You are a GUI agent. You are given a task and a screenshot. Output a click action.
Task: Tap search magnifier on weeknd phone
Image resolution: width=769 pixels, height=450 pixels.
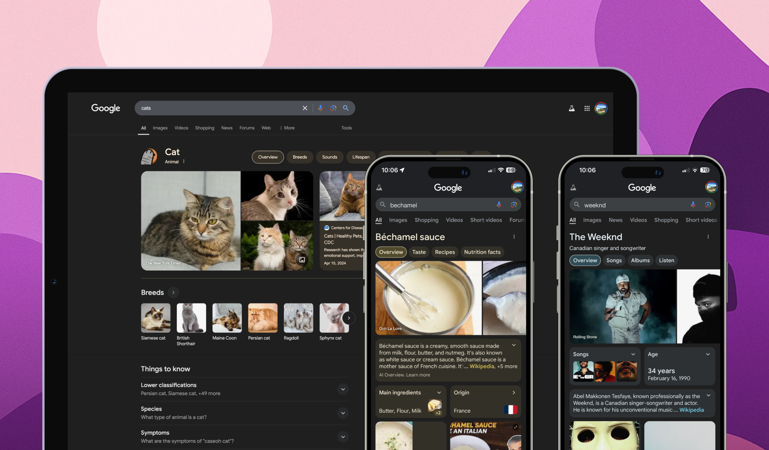577,204
